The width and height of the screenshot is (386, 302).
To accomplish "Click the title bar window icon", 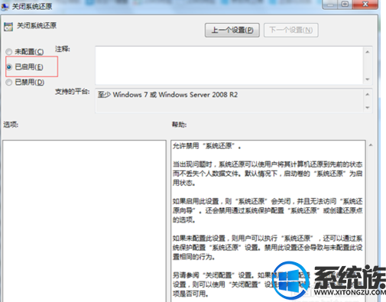I will pos(5,6).
